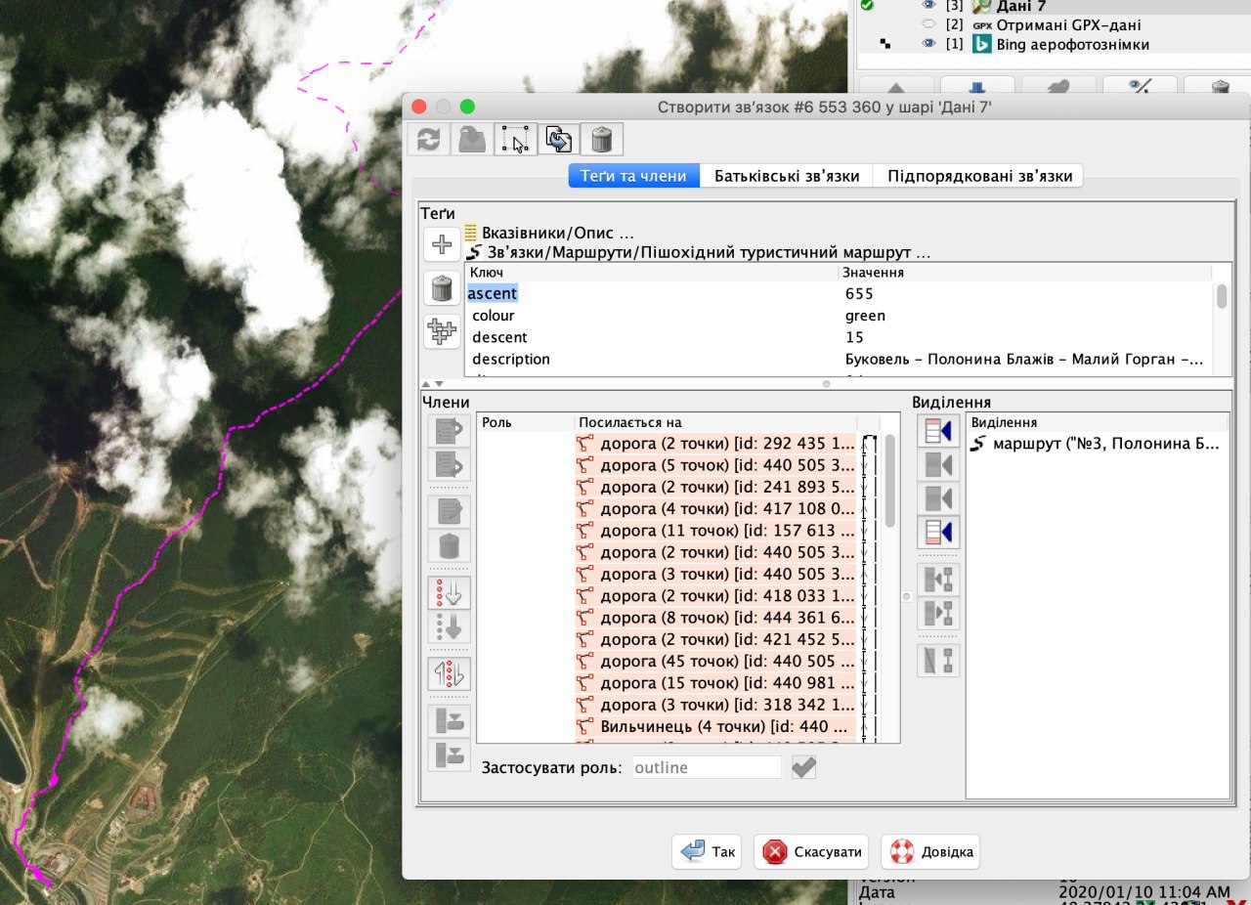Click the split-pane collapse arrows below tag table
The width and height of the screenshot is (1251, 905).
pyautogui.click(x=432, y=384)
